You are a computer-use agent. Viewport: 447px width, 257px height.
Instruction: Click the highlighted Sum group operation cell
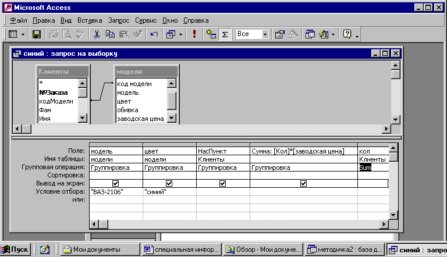tap(374, 167)
